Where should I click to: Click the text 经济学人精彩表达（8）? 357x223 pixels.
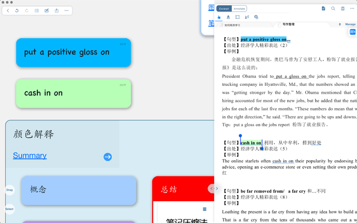coord(264,197)
